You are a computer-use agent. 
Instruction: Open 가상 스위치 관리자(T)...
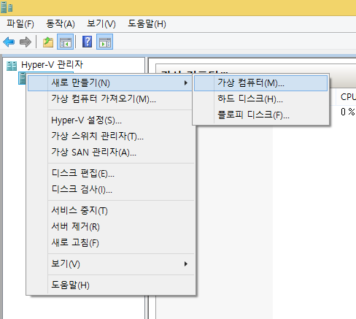(110, 137)
